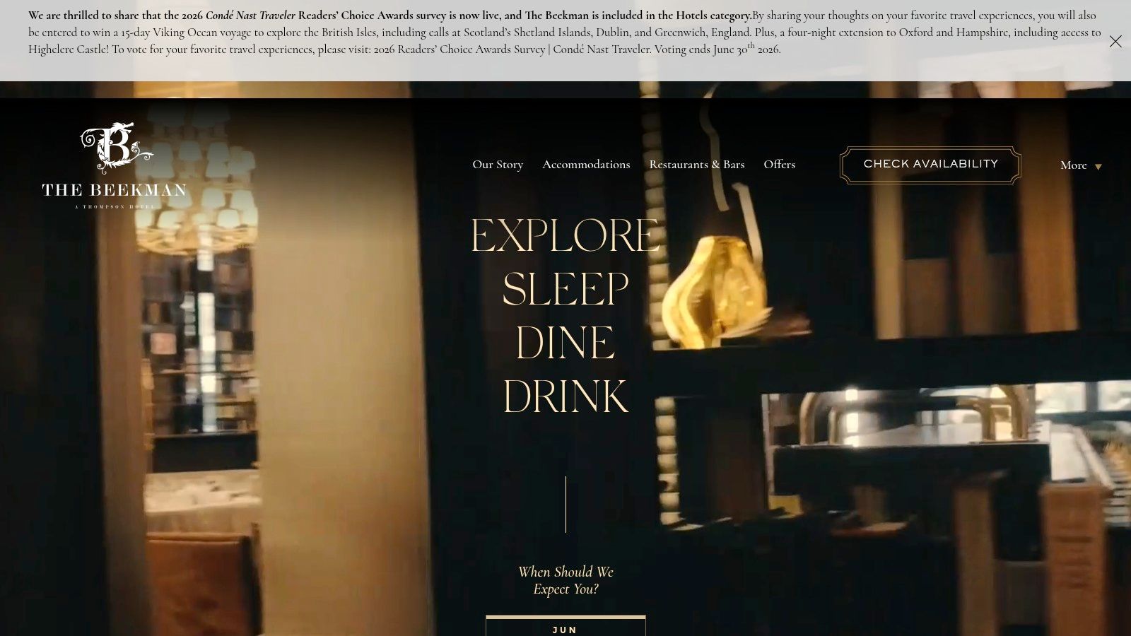Click the DRINK heading
Viewport: 1131px width, 636px height.
(565, 396)
